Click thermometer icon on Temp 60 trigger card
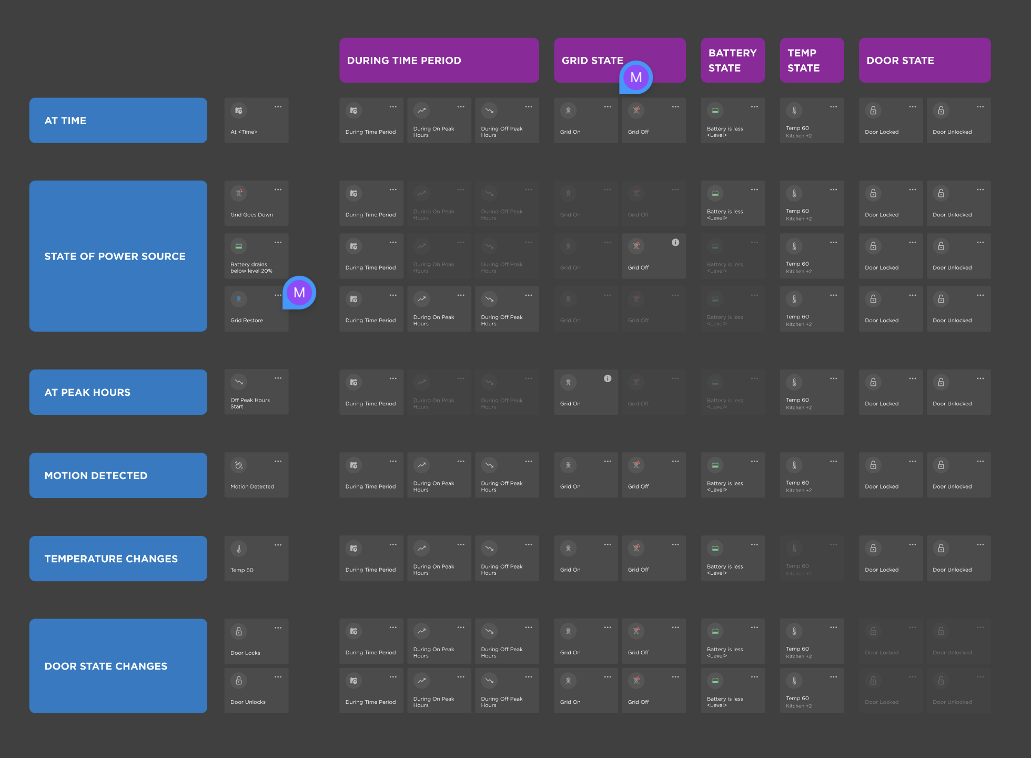This screenshot has height=758, width=1031. click(239, 548)
